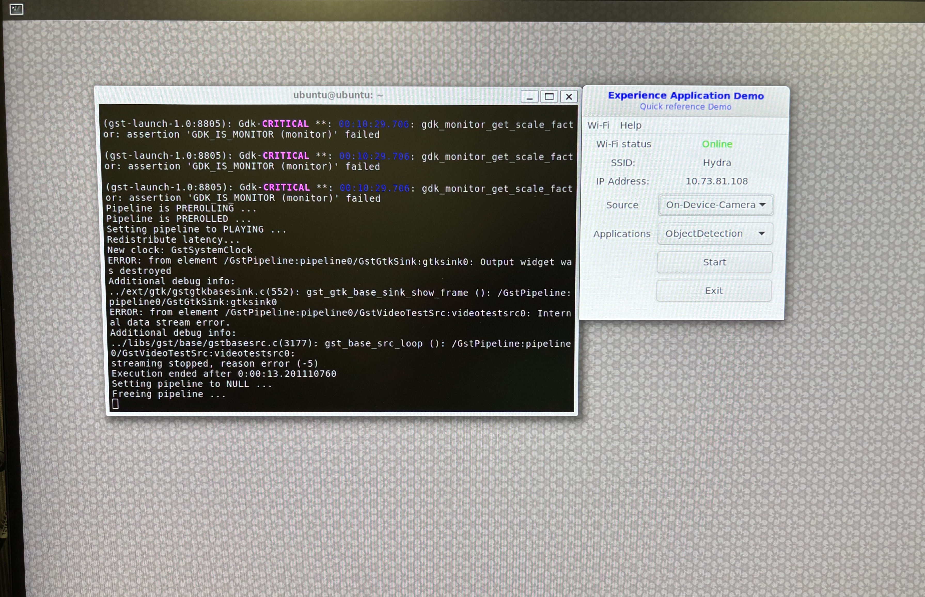Click the terminal title bar text

pos(338,95)
